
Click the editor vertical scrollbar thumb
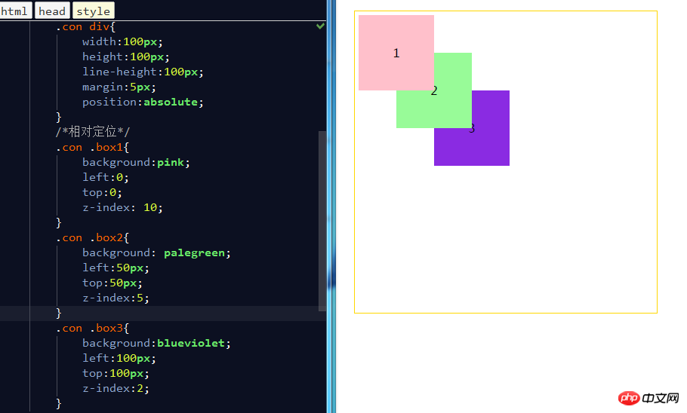tap(322, 221)
